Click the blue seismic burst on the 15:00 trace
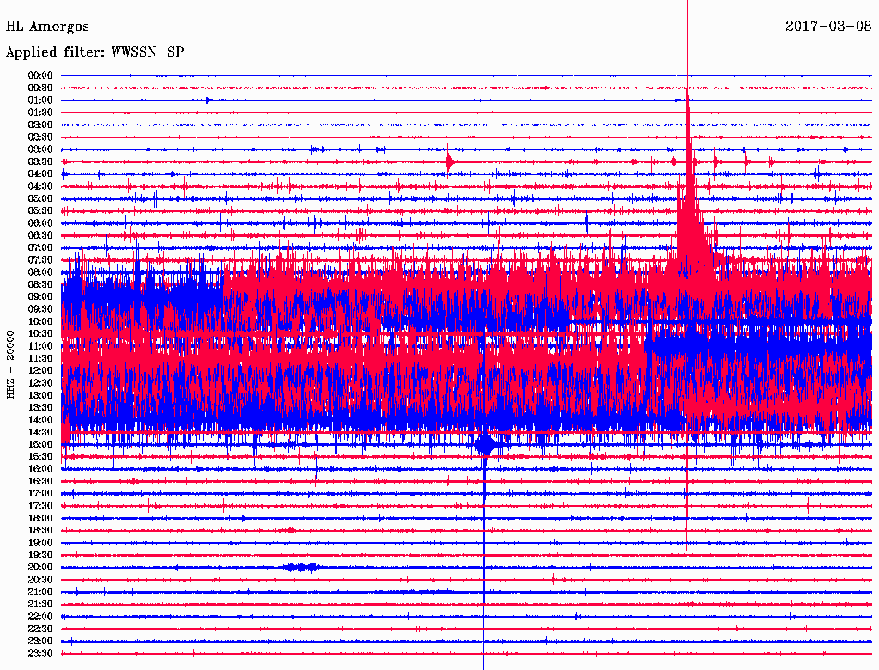Viewport: 879px width, 670px height. (486, 445)
